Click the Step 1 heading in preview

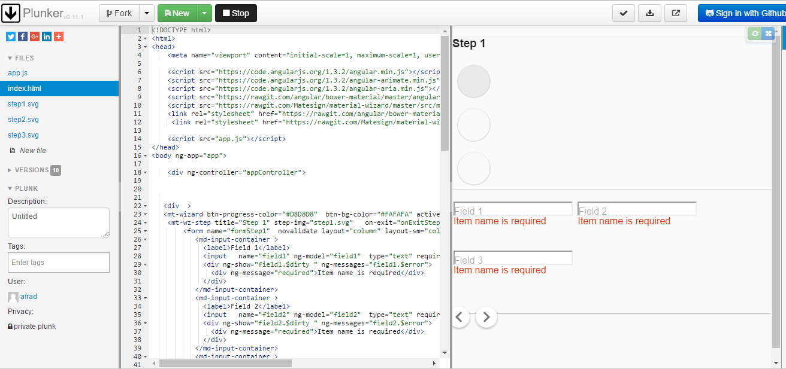pos(469,44)
